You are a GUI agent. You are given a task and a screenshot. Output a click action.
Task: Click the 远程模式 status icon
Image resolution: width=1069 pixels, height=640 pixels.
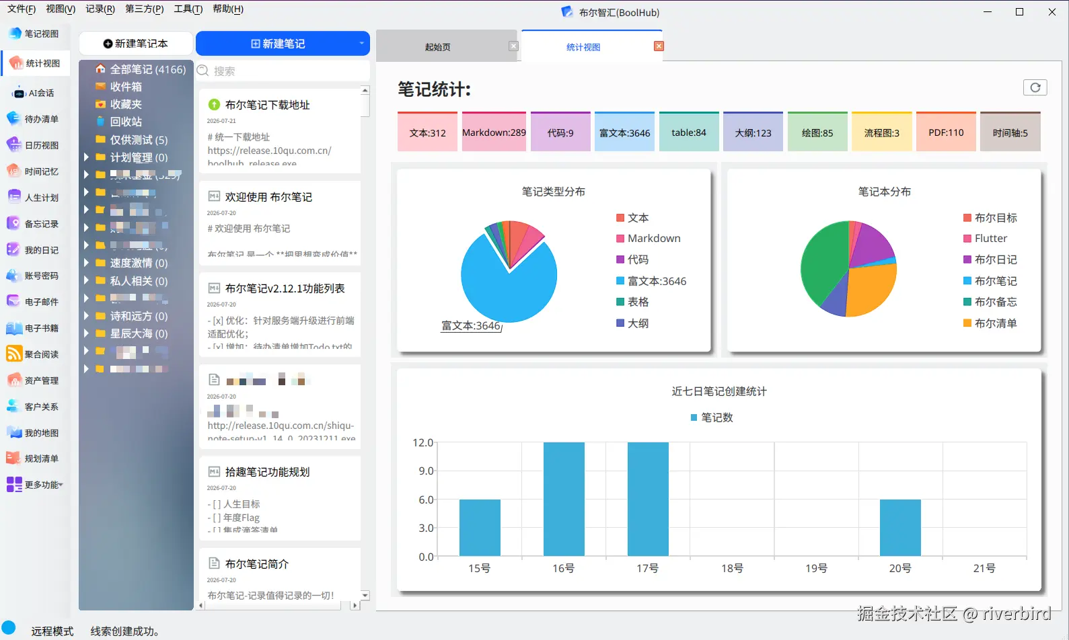point(9,629)
